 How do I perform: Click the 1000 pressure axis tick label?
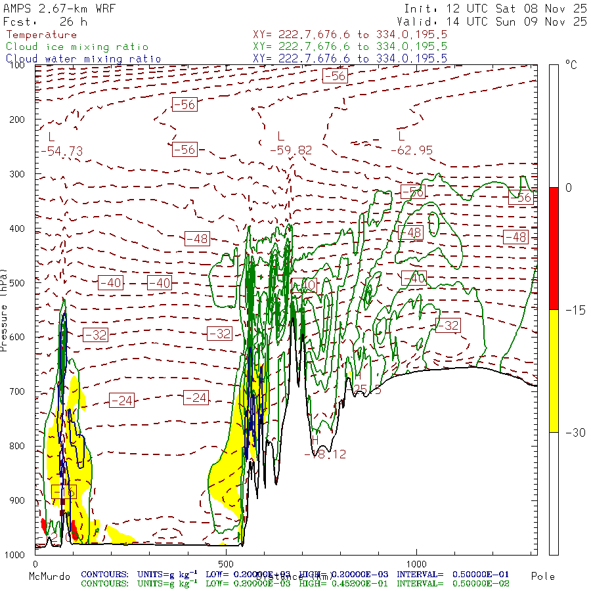14,555
